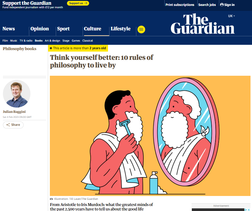Viewport: 252px width, 211px height.
Task: Click author name Julian Baggini
Action: point(14,112)
